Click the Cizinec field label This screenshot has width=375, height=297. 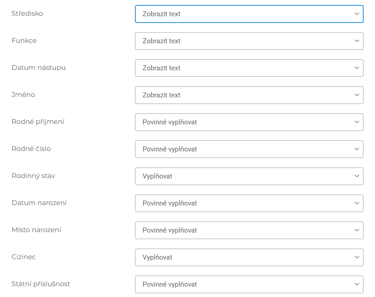click(23, 257)
